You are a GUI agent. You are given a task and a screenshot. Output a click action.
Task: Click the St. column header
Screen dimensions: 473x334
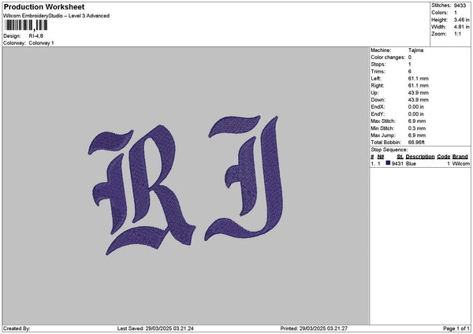tap(400, 157)
